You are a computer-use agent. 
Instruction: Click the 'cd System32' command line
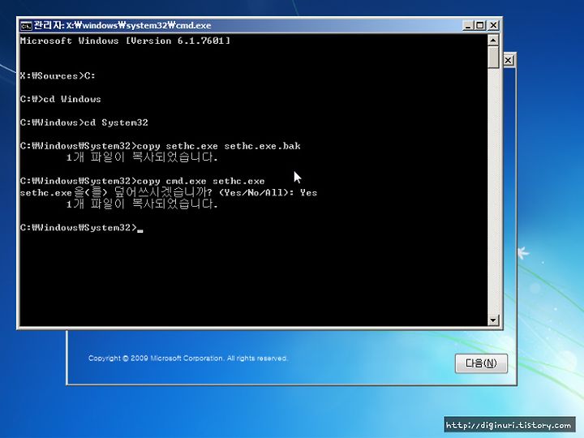coord(84,122)
